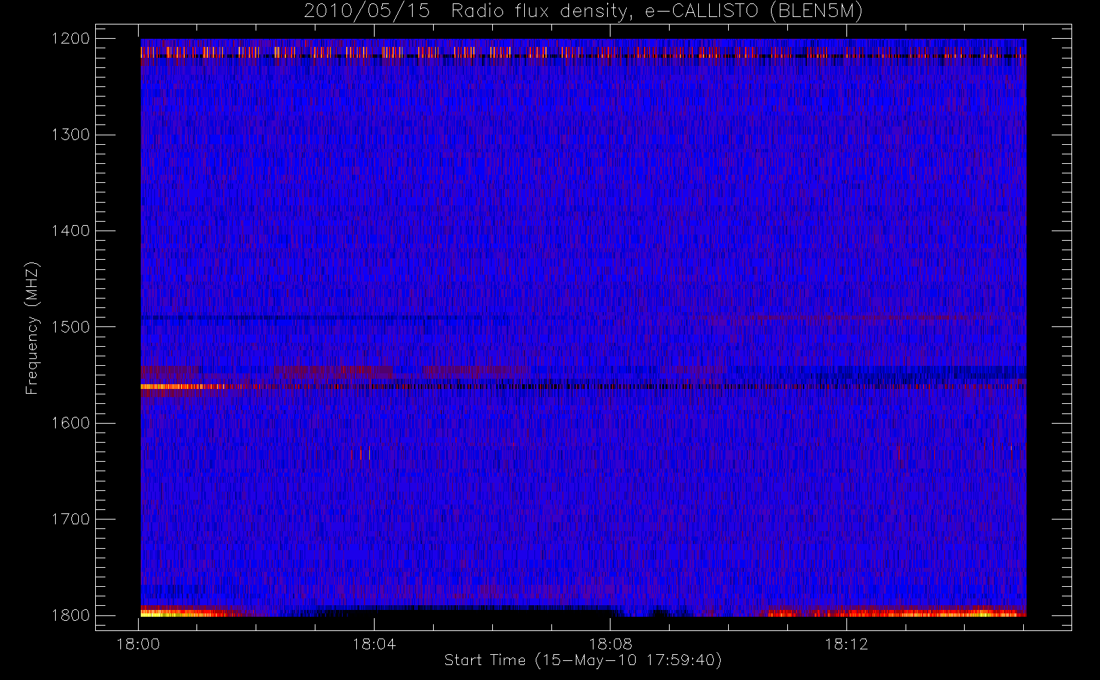
Task: Click the 1600 frequency tick label
Action: 71,423
